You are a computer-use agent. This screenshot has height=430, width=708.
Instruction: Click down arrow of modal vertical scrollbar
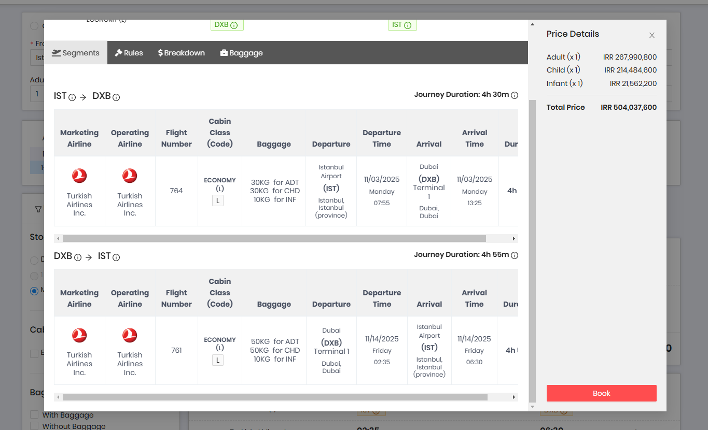tap(532, 407)
